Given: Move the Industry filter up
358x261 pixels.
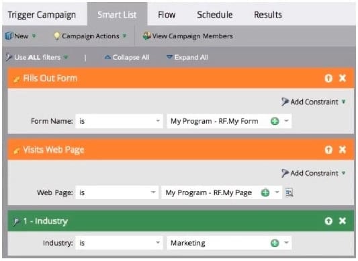Looking at the screenshot, I should [x=328, y=221].
